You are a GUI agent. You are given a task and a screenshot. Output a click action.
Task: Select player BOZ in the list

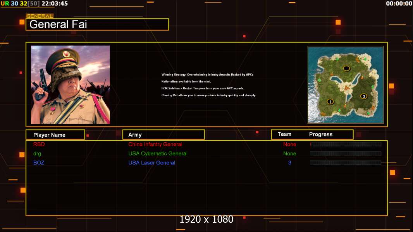tap(39, 163)
